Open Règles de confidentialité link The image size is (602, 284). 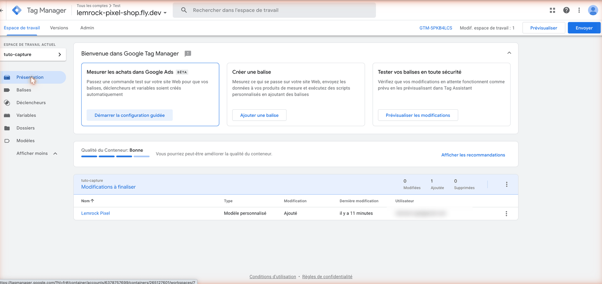(327, 277)
